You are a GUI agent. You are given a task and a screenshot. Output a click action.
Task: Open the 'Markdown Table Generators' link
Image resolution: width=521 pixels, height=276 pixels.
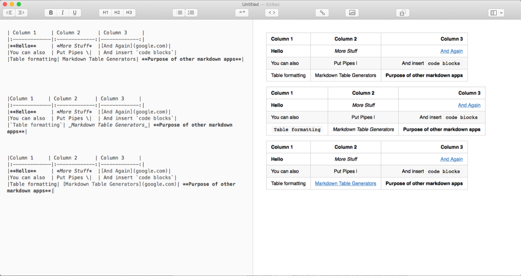(346, 184)
